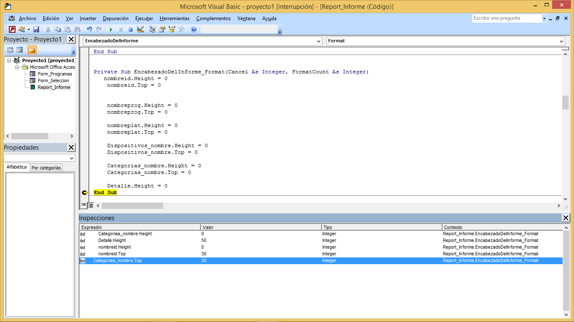Click the Copy icon in toolbar
Image resolution: width=574 pixels, height=322 pixels.
click(x=58, y=29)
